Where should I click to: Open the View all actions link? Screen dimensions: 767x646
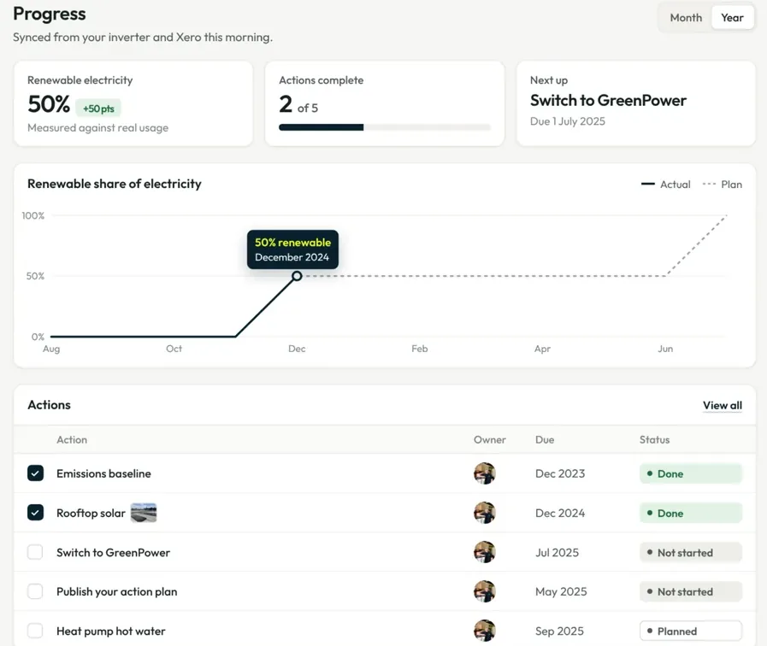(722, 405)
